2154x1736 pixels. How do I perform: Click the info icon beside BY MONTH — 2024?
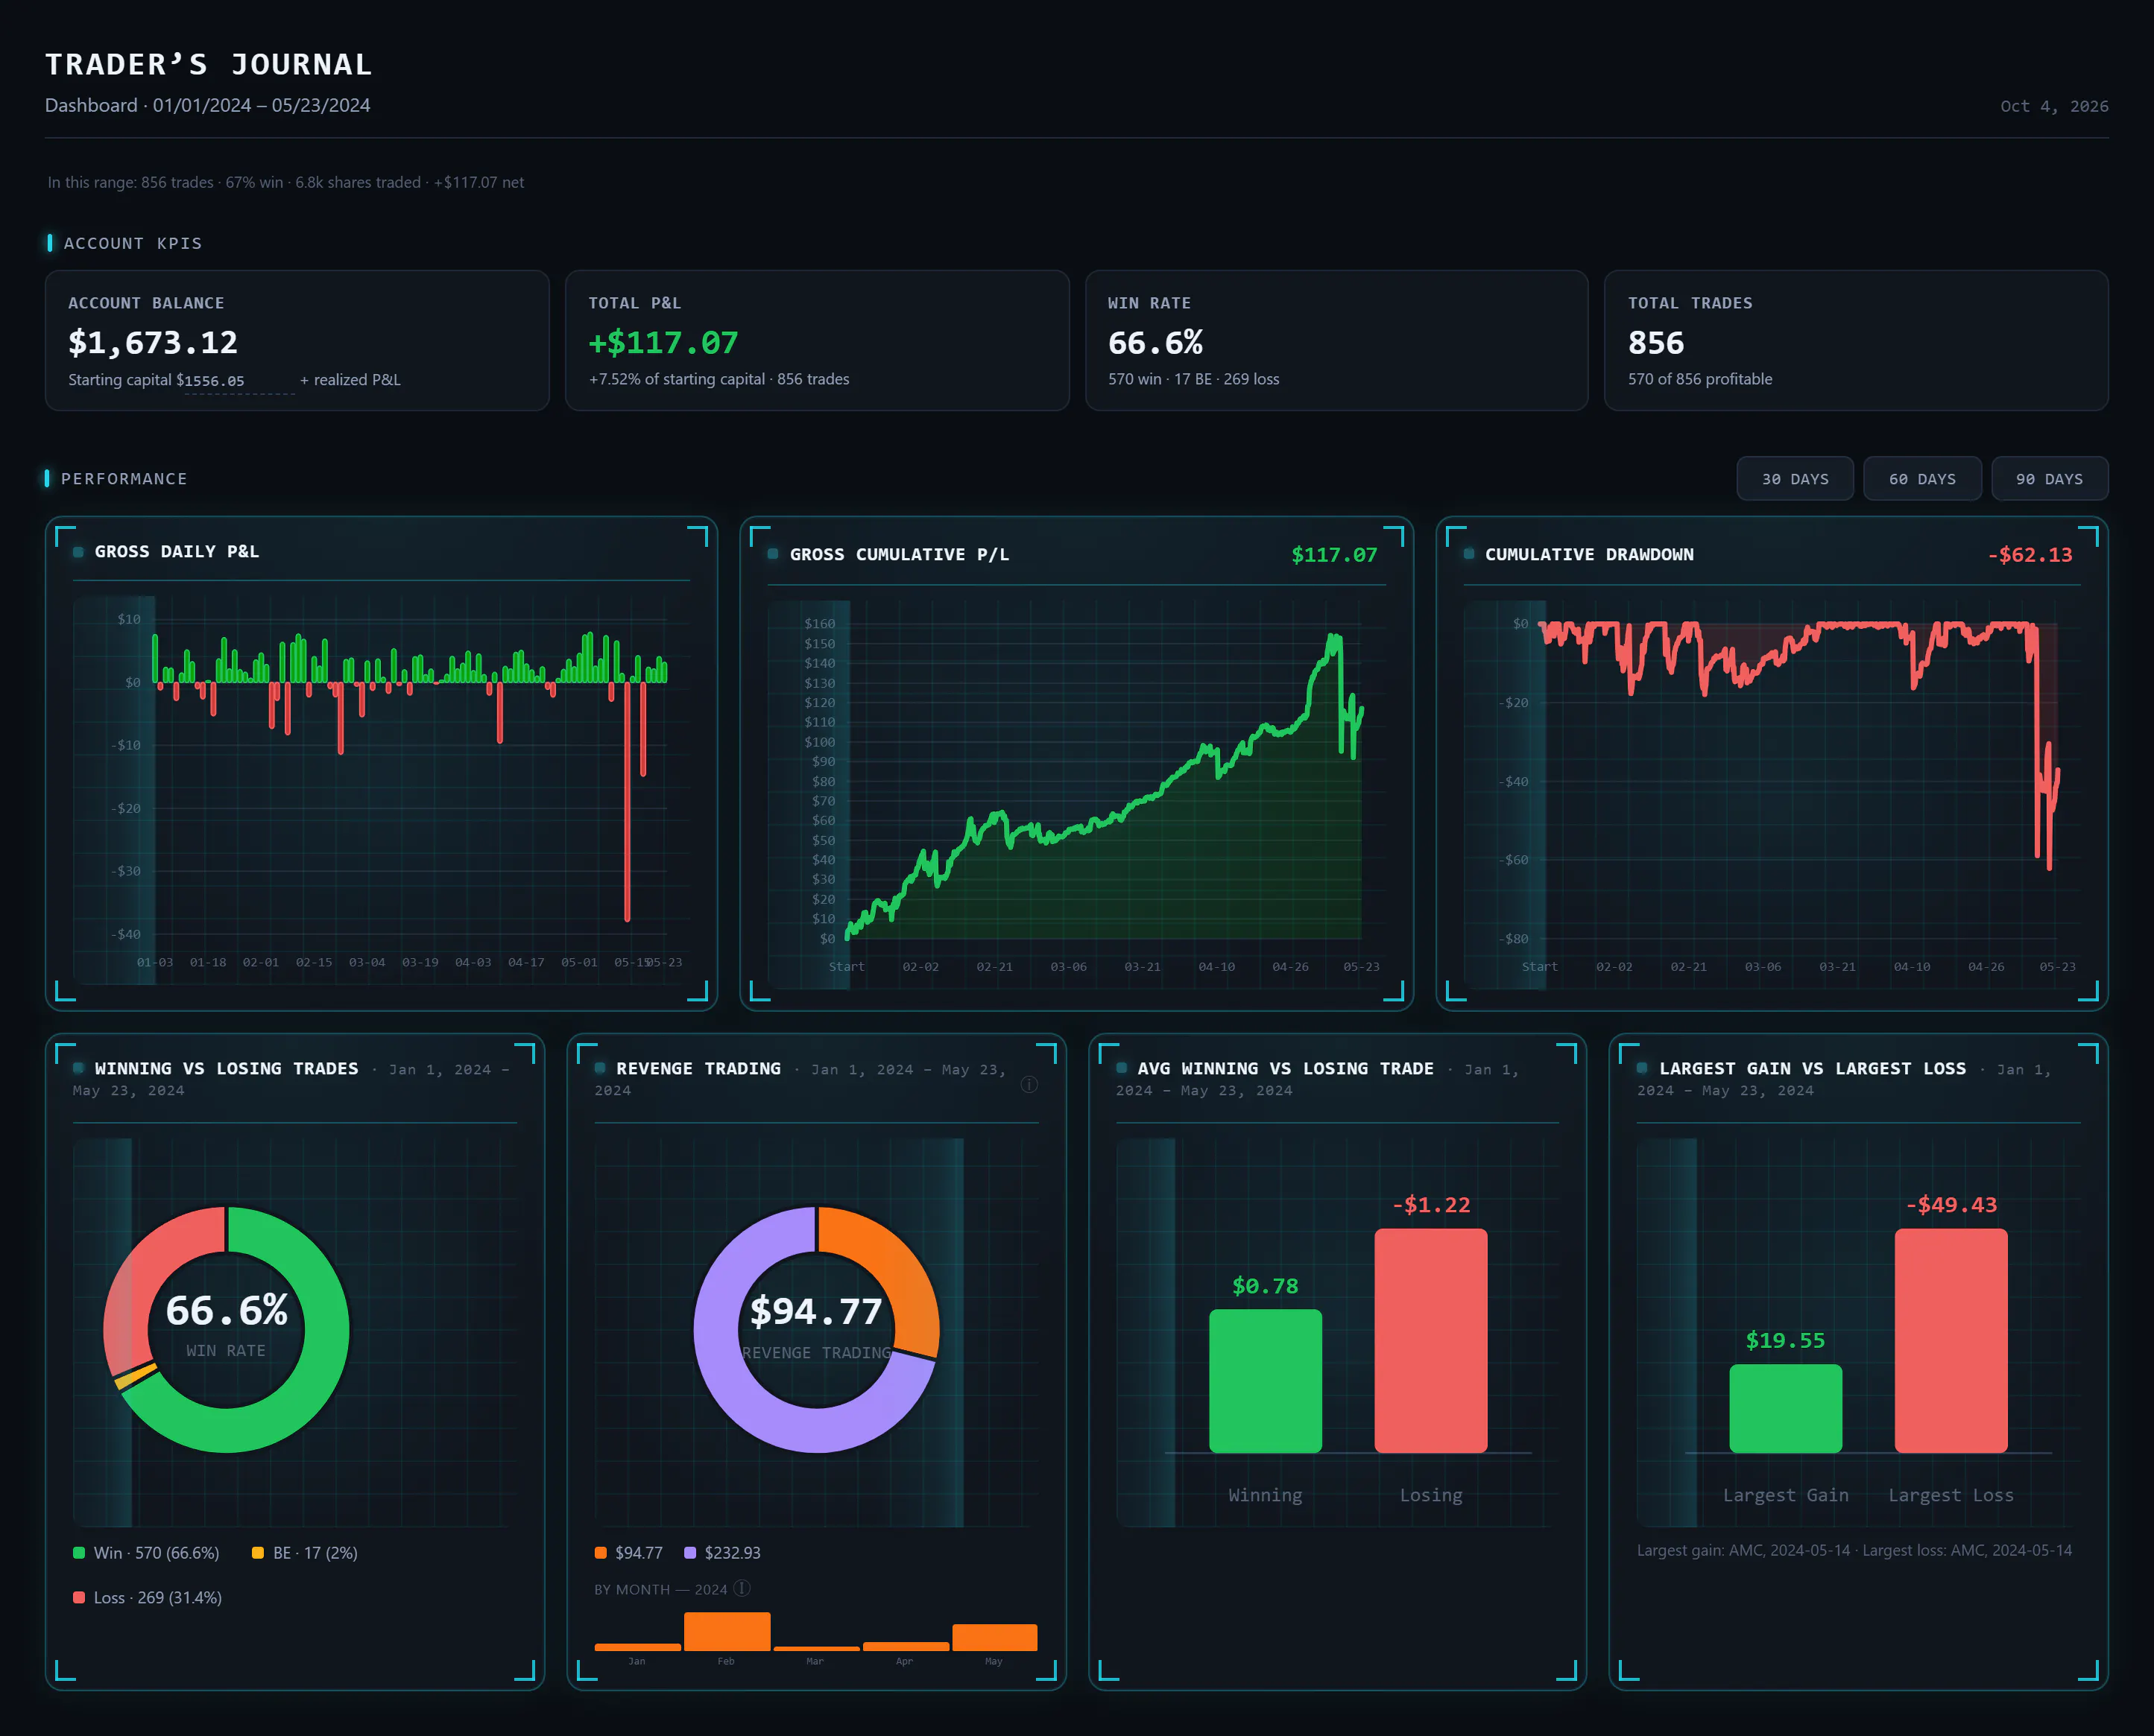[742, 1589]
